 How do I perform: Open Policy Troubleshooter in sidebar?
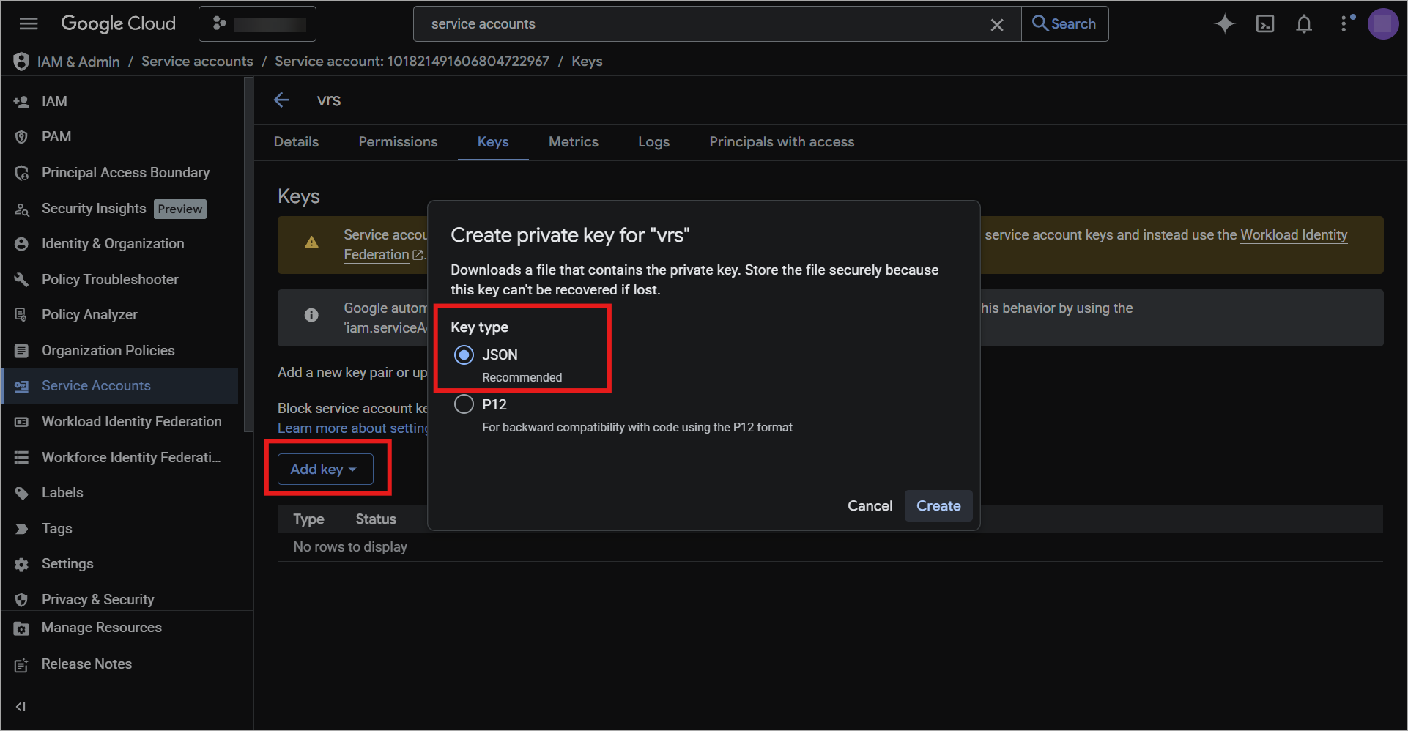110,279
